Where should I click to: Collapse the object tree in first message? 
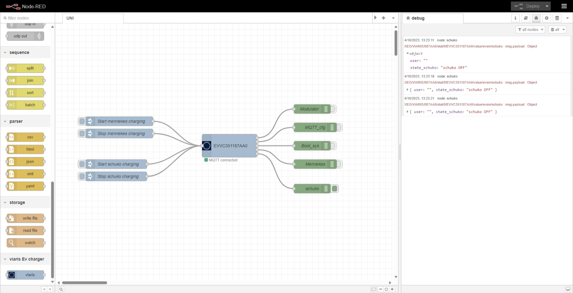pos(407,54)
